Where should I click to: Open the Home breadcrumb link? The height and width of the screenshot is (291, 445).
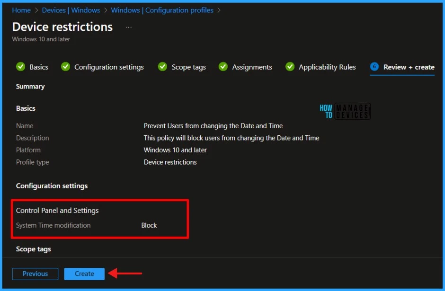(21, 10)
